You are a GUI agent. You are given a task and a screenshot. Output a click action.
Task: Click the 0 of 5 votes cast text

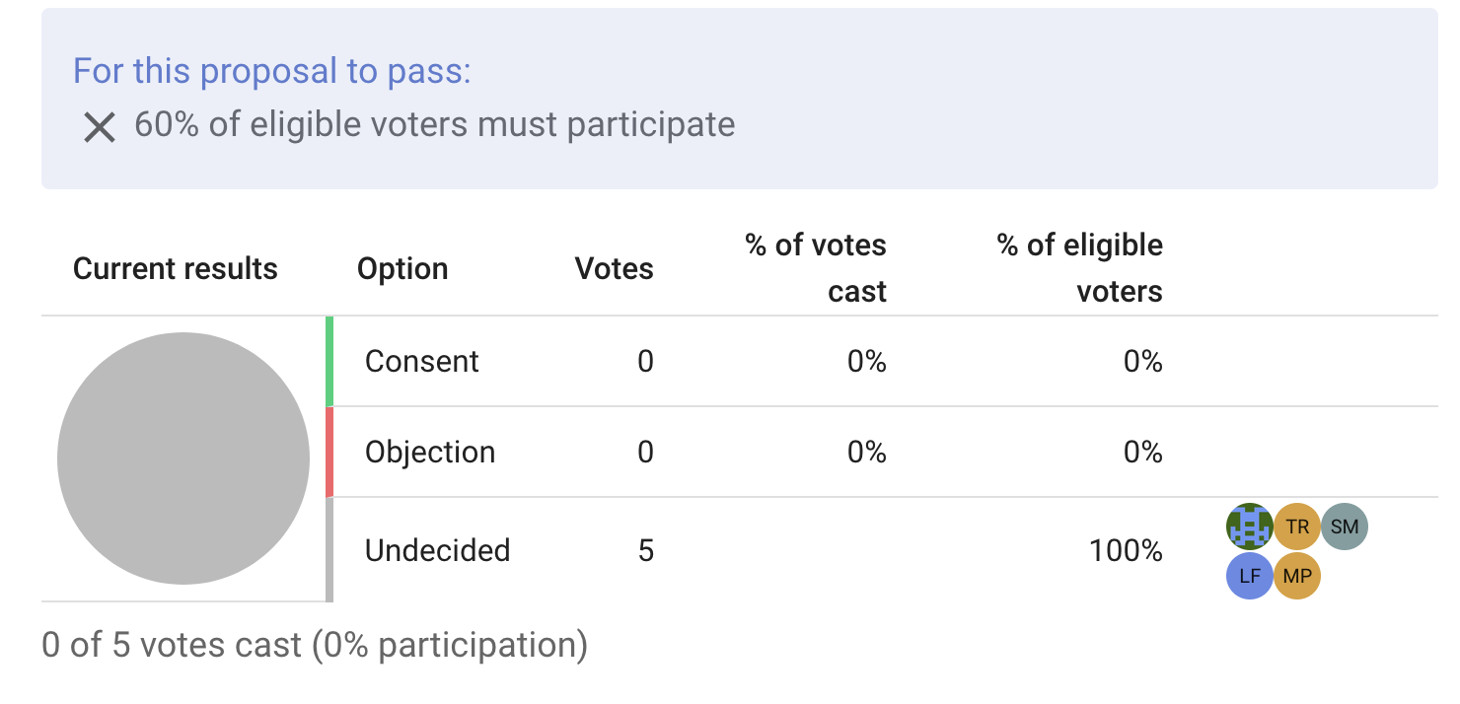(x=313, y=645)
